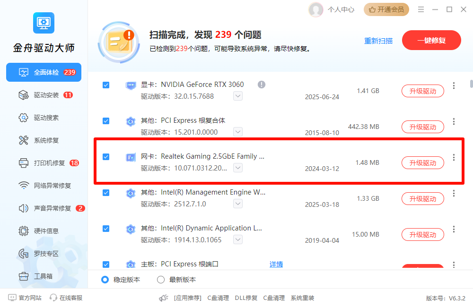
Task: Open 网络异常修复 network repair
Action: click(44, 186)
